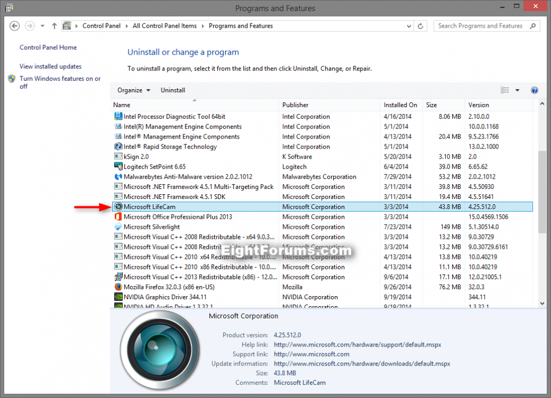Click Microsoft Office Professional Plus icon
The width and height of the screenshot is (551, 398).
pos(118,217)
